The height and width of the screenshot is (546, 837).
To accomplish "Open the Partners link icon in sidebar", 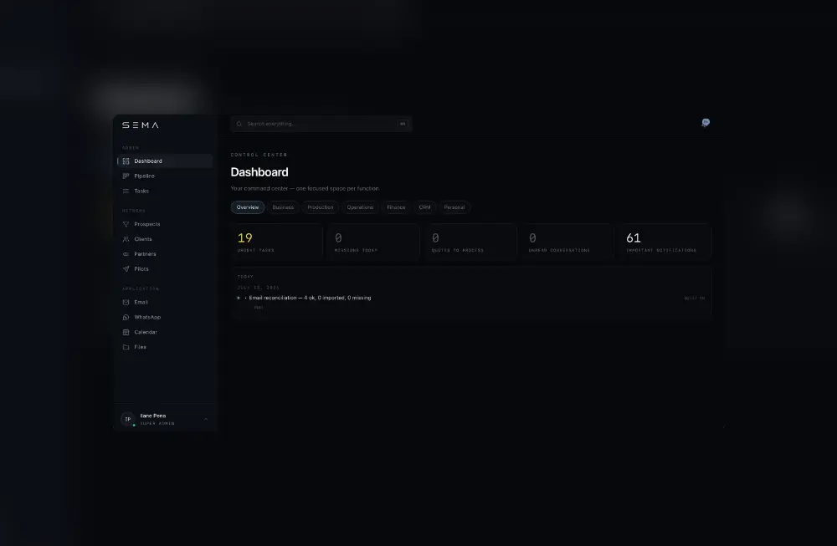I will pos(126,254).
